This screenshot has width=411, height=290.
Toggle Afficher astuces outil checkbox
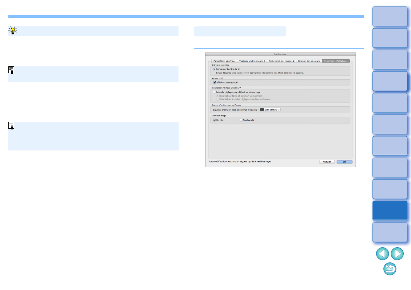(x=215, y=82)
